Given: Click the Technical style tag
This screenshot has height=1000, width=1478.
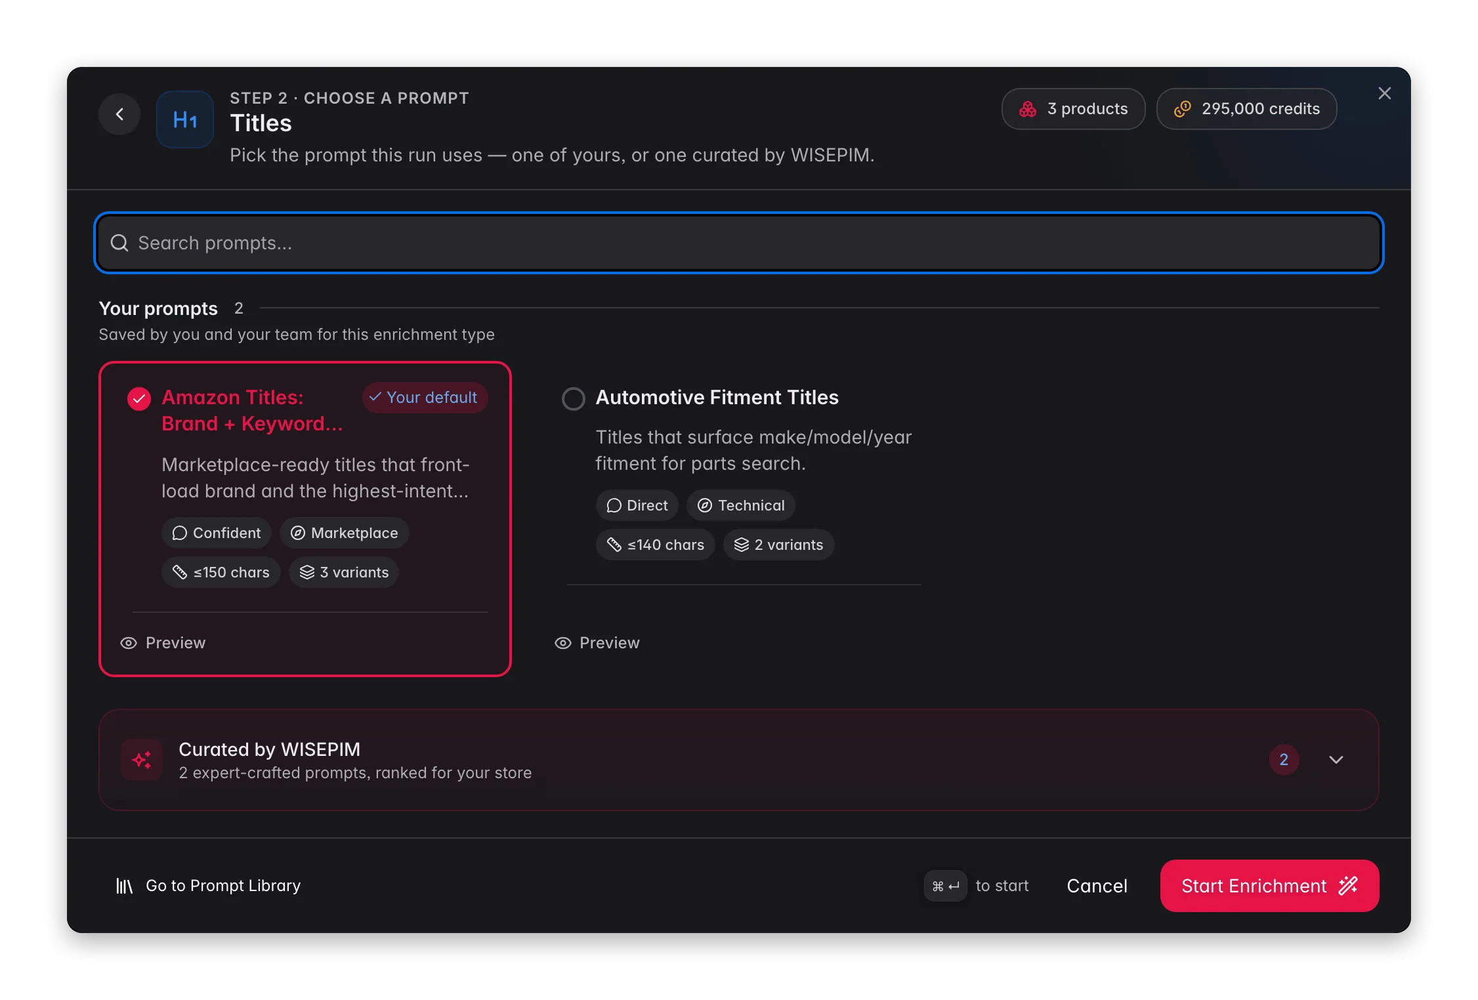Looking at the screenshot, I should pyautogui.click(x=741, y=505).
